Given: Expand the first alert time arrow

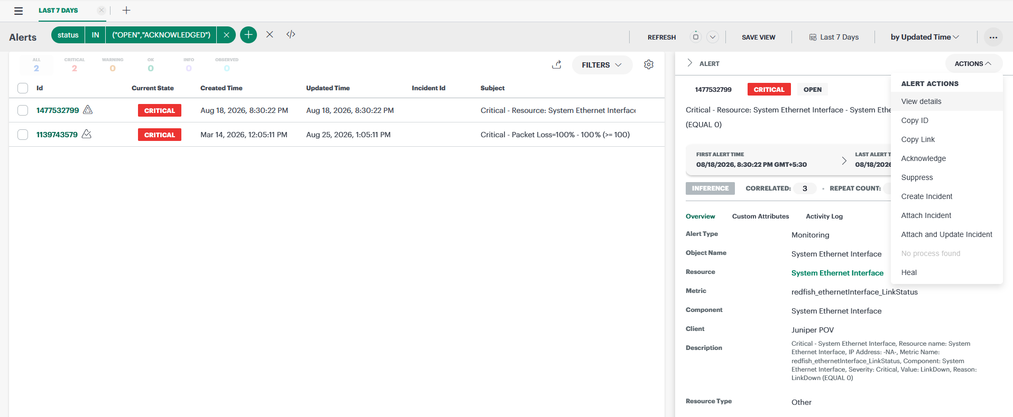Looking at the screenshot, I should 844,160.
